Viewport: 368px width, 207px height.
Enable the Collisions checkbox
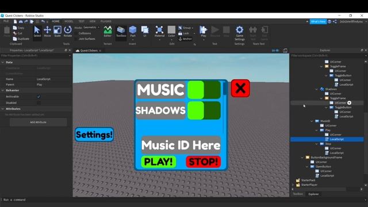76,33
